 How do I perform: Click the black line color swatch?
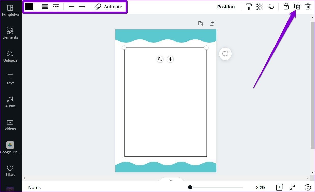pos(29,7)
